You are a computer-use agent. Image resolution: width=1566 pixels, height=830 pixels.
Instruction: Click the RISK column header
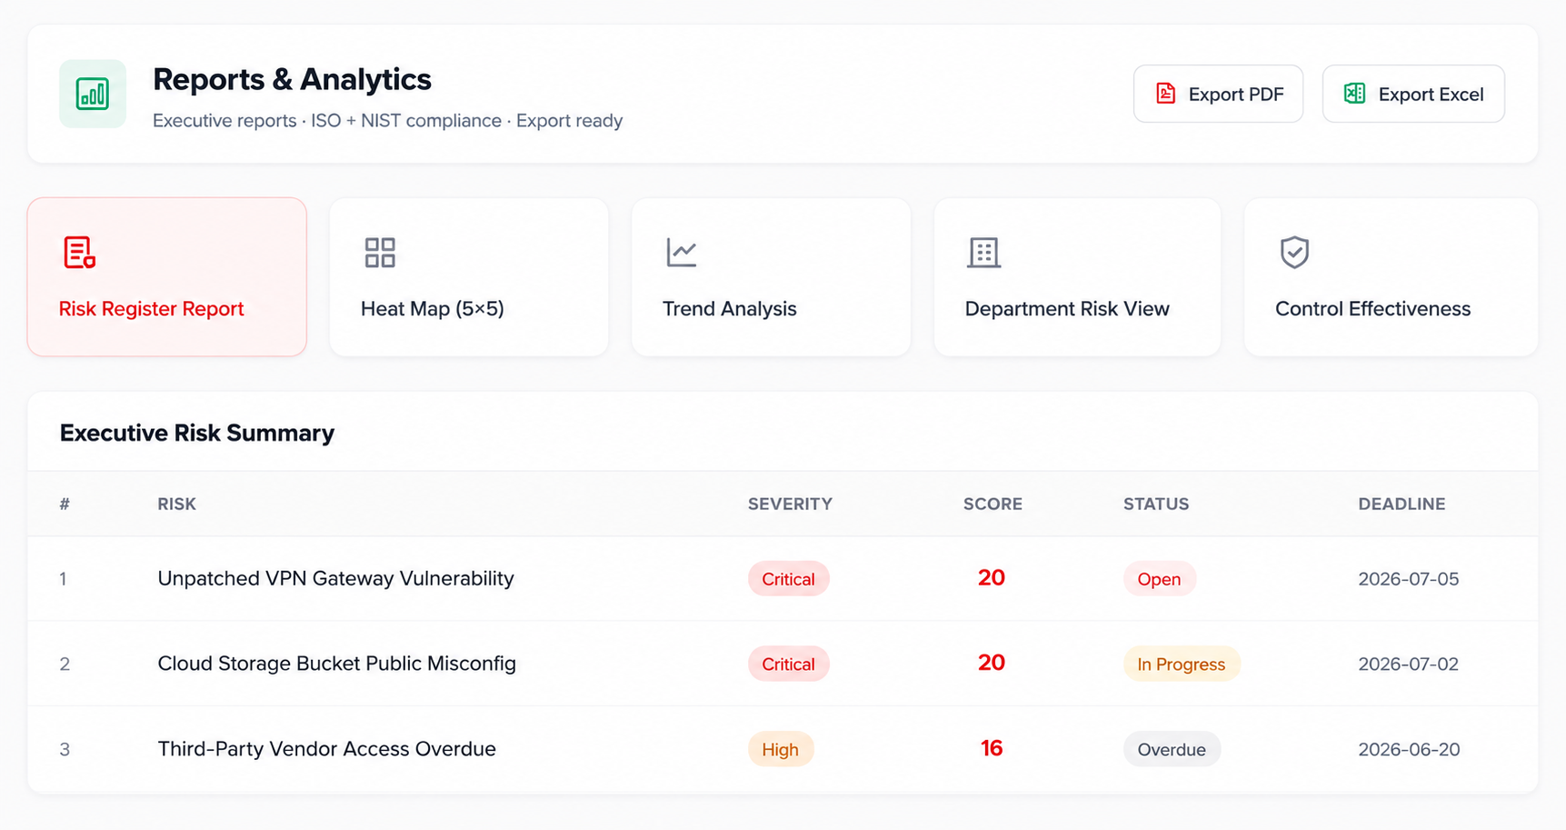coord(177,504)
